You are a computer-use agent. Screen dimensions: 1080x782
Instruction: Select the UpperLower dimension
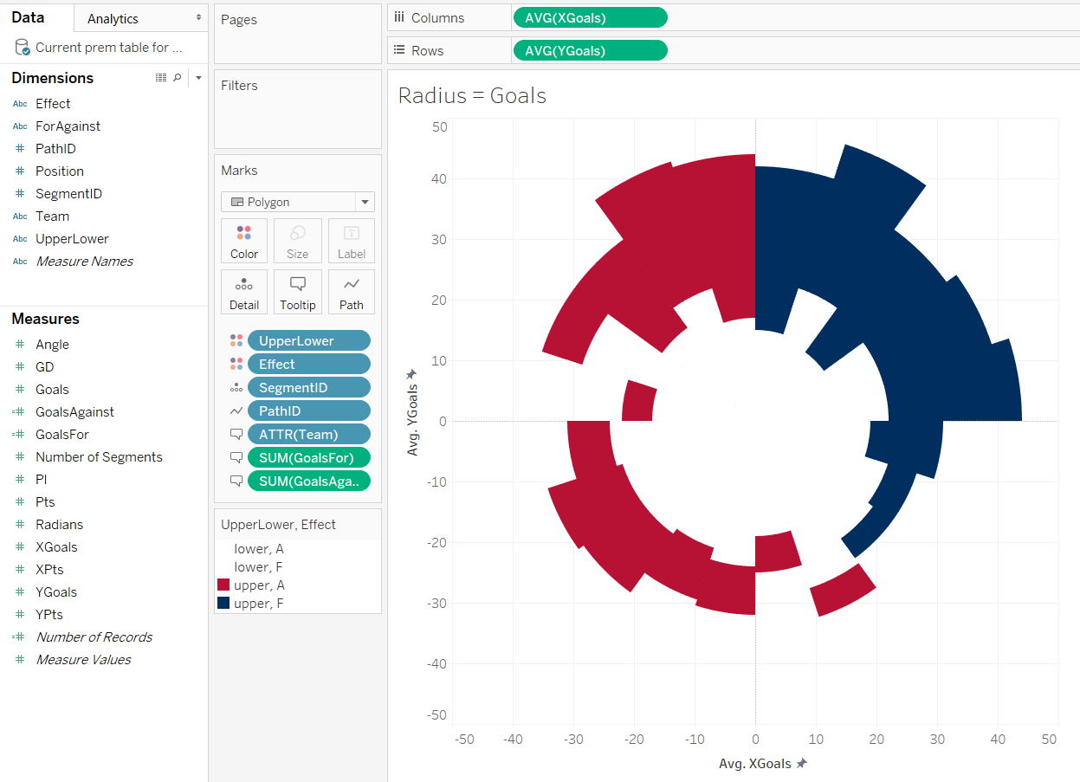72,238
